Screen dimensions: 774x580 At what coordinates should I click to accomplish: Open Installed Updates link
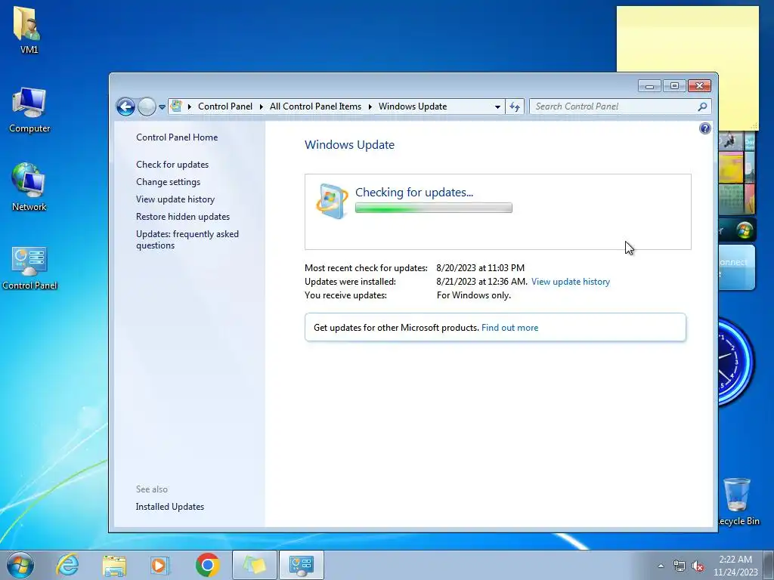pyautogui.click(x=170, y=507)
